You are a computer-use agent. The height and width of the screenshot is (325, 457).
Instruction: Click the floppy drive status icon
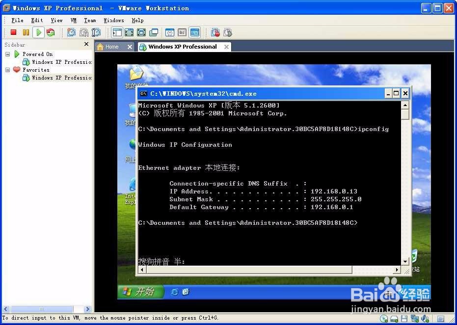pos(404,318)
